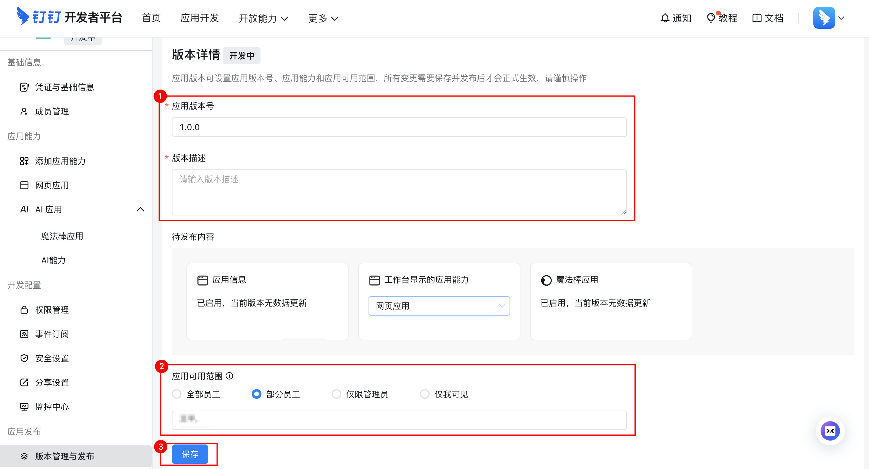869x469 pixels.
Task: Open 魔法棒应用 in the sidebar
Action: click(x=62, y=236)
